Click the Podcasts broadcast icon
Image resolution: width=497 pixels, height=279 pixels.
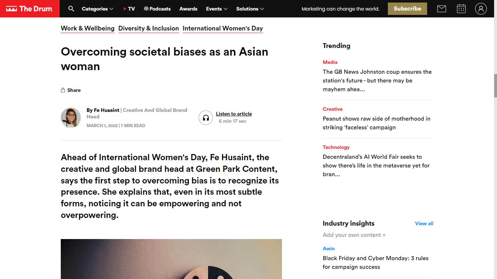(146, 9)
